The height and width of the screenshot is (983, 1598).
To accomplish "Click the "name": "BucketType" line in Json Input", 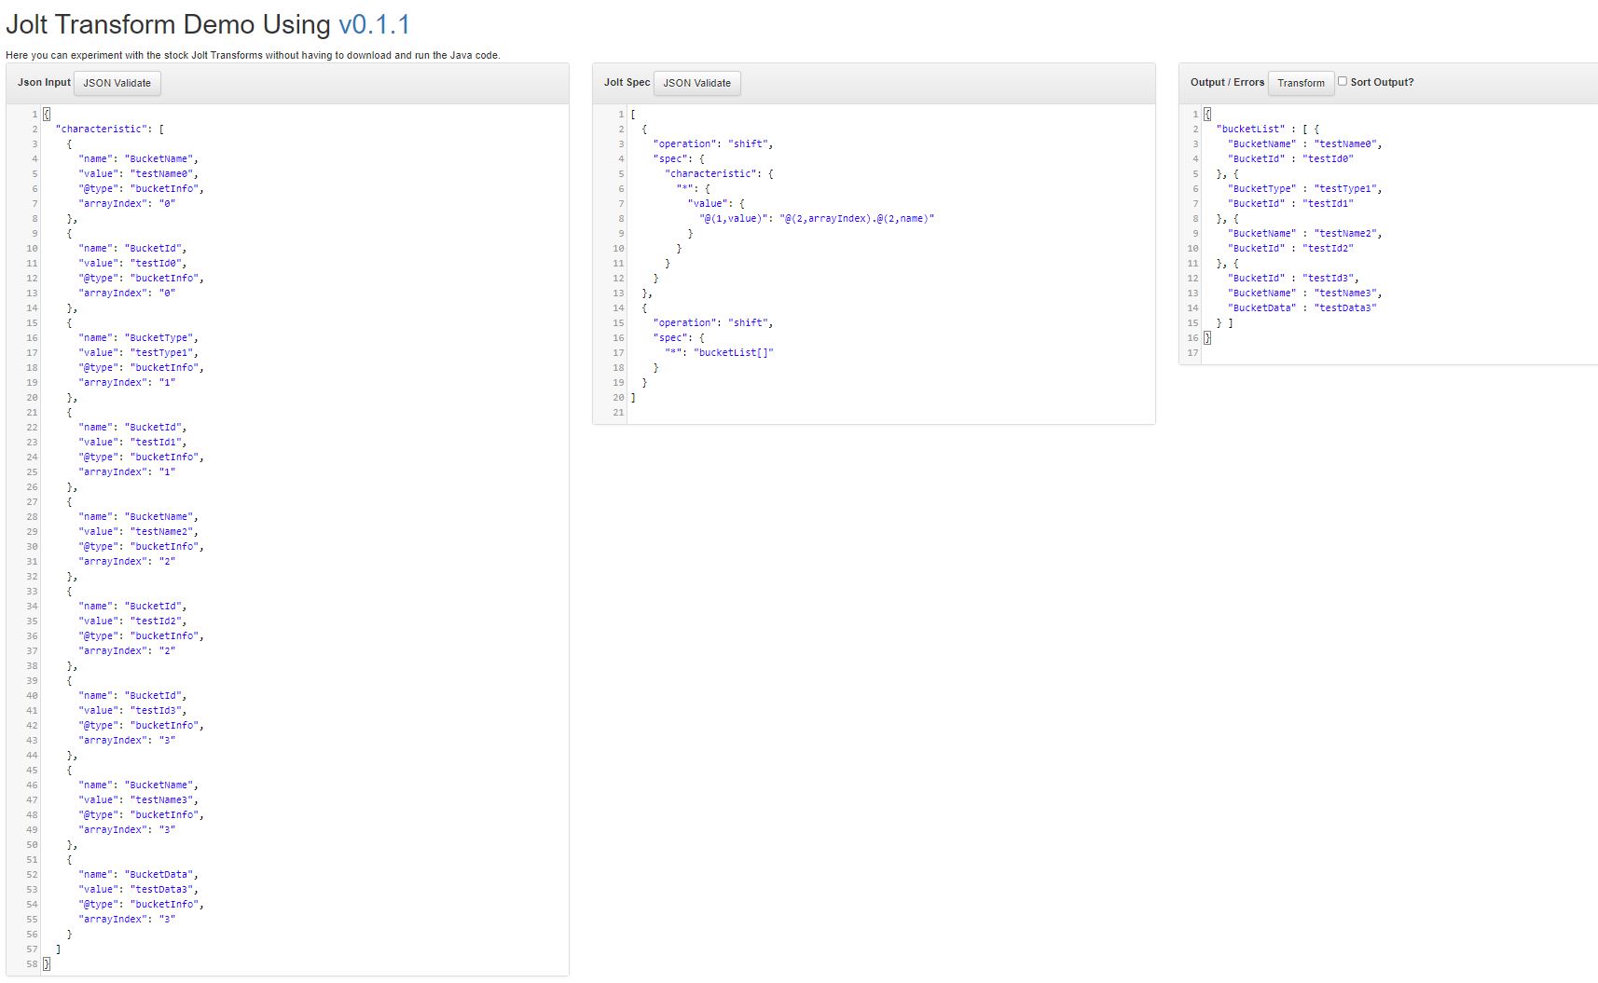I will coord(139,337).
